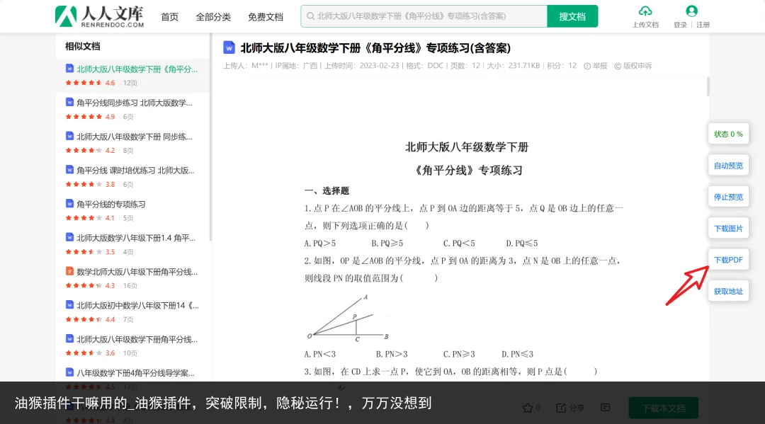The image size is (765, 424).
Task: Click the 登录 link
Action: pos(680,25)
